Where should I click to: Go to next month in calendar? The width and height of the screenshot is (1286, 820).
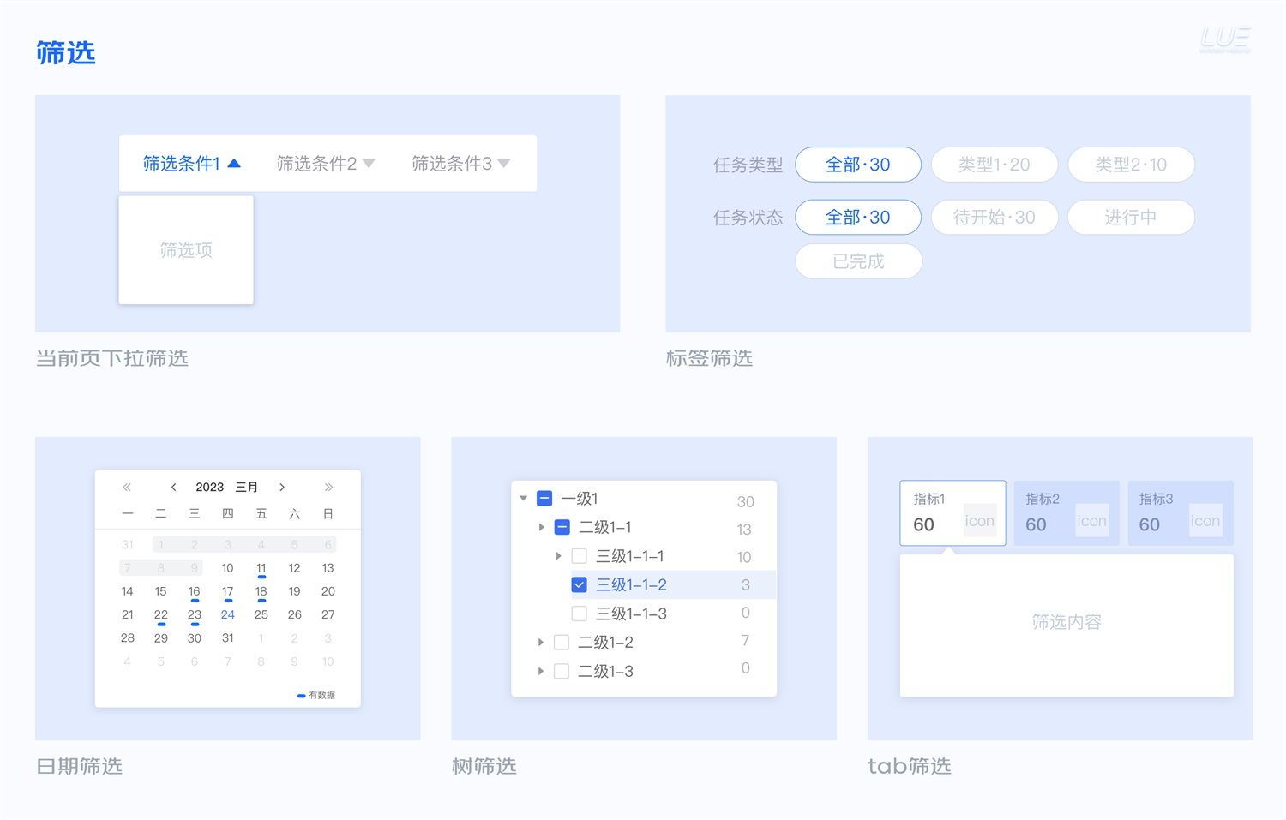[x=282, y=487]
